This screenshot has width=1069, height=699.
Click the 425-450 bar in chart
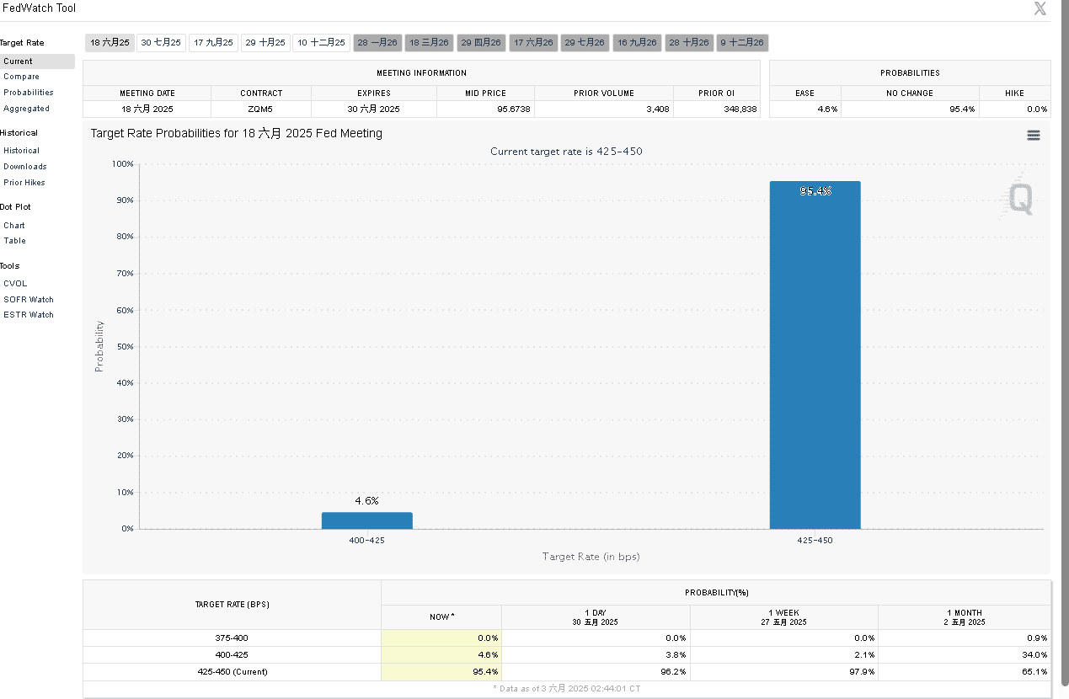815,355
